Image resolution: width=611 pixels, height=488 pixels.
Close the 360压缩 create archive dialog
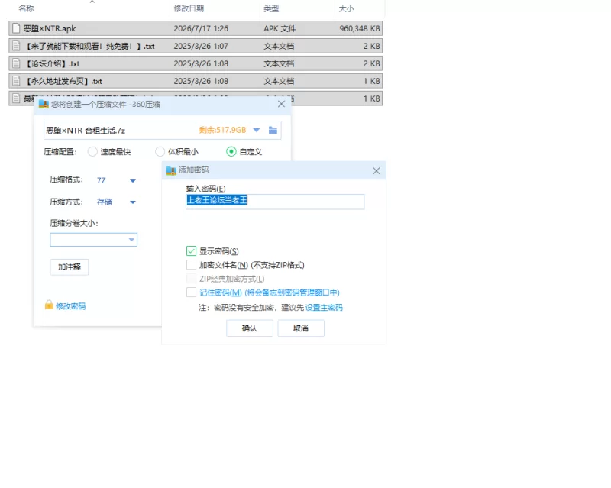tap(281, 104)
